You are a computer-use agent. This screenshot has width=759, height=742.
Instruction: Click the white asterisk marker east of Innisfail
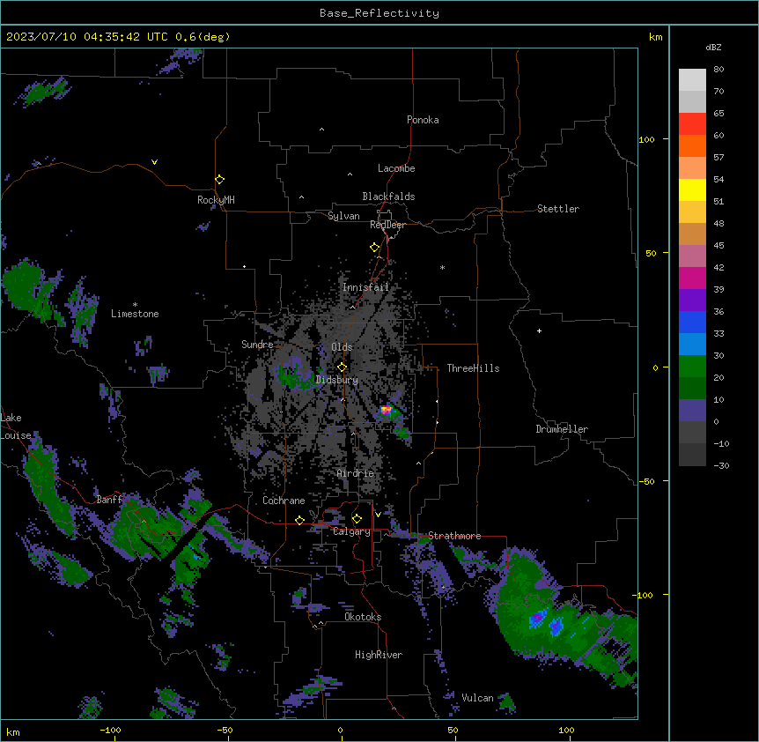pyautogui.click(x=442, y=267)
